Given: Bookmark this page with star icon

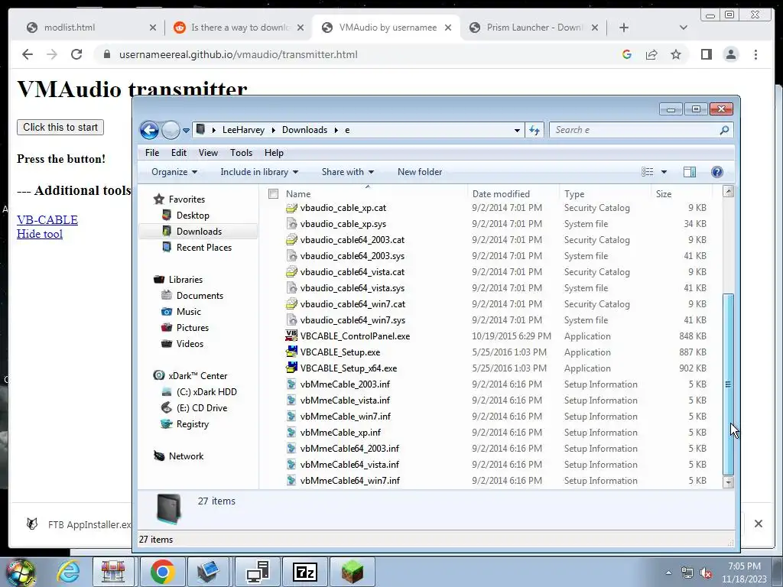Looking at the screenshot, I should [676, 54].
